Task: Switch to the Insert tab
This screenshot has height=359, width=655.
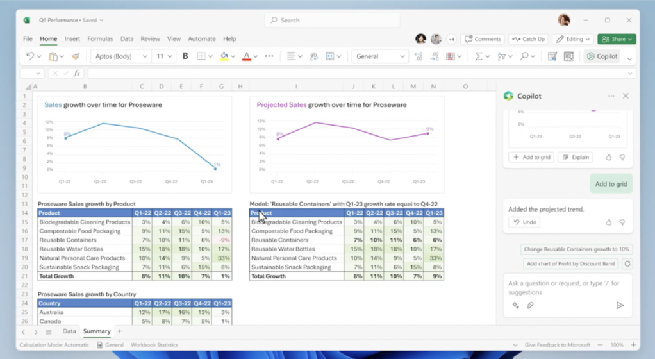Action: (x=72, y=38)
